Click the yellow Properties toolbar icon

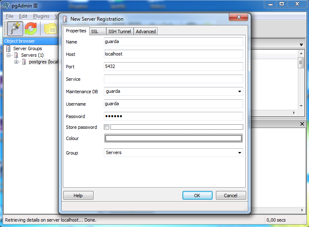(50, 29)
